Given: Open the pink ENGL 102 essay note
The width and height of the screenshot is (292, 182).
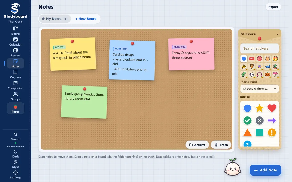Looking at the screenshot, I should (x=191, y=54).
